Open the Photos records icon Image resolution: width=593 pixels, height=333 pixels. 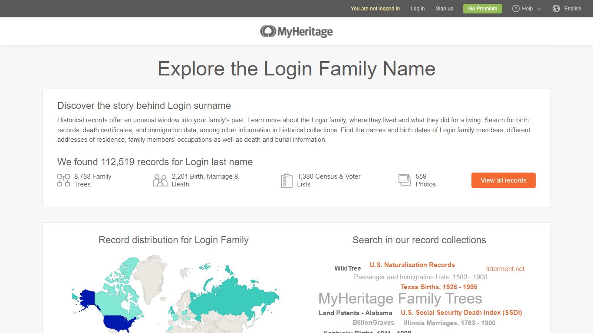pos(405,180)
